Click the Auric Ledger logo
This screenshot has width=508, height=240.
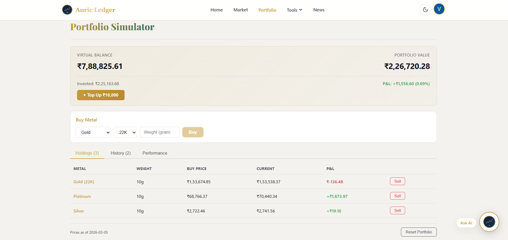coord(89,10)
